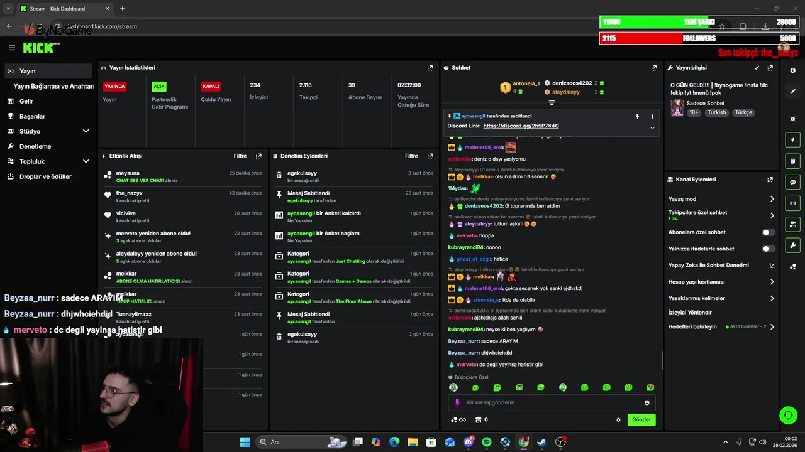The image size is (805, 452).
Task: Click the chat scrollbar thumb
Action: (x=662, y=360)
